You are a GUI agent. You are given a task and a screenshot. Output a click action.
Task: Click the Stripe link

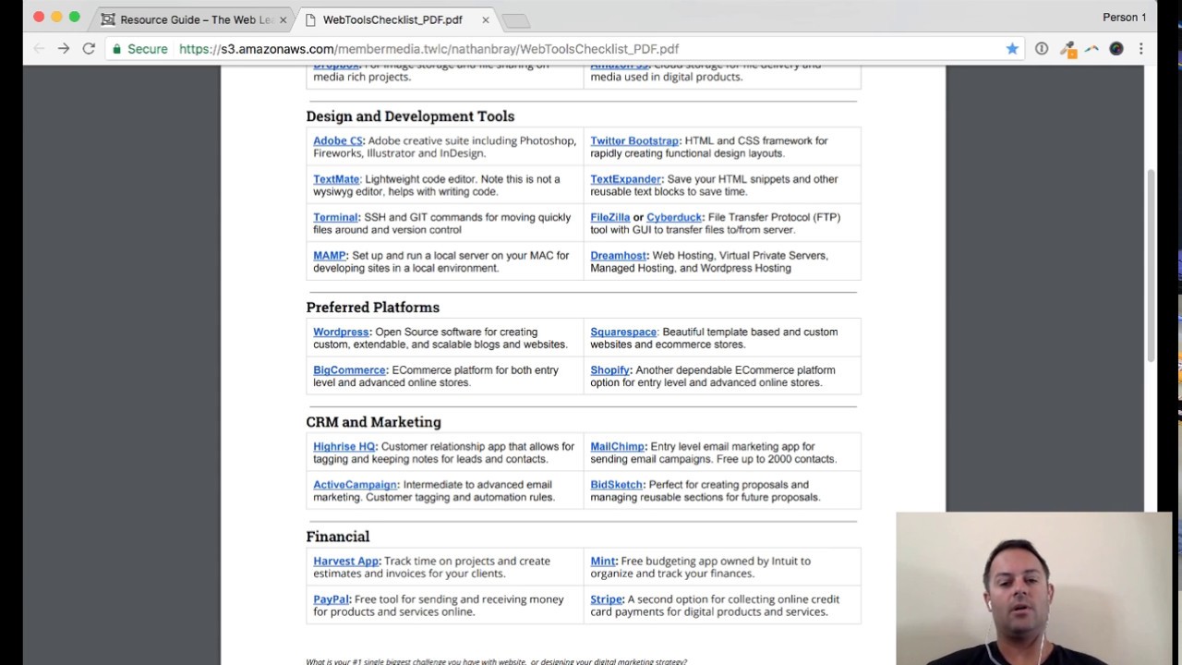tap(605, 598)
